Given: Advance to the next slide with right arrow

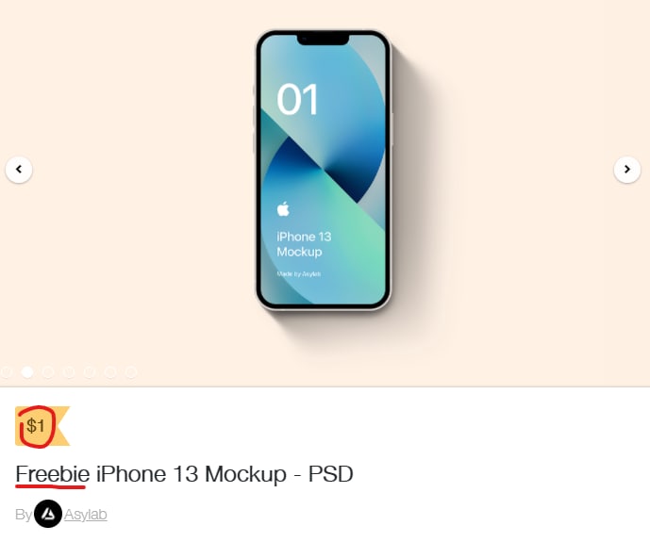Looking at the screenshot, I should point(626,170).
